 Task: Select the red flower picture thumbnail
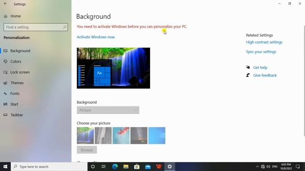coord(121,135)
